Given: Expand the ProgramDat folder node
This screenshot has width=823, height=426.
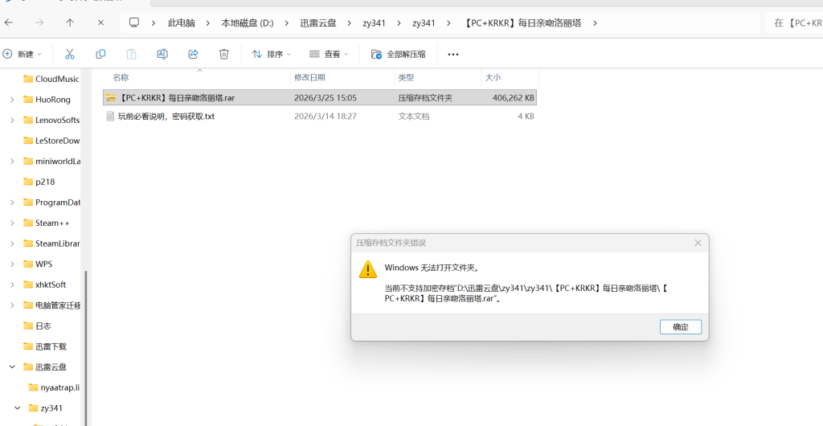Looking at the screenshot, I should pyautogui.click(x=12, y=203).
